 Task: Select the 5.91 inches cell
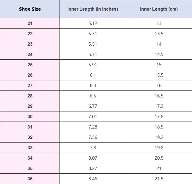pos(93,65)
